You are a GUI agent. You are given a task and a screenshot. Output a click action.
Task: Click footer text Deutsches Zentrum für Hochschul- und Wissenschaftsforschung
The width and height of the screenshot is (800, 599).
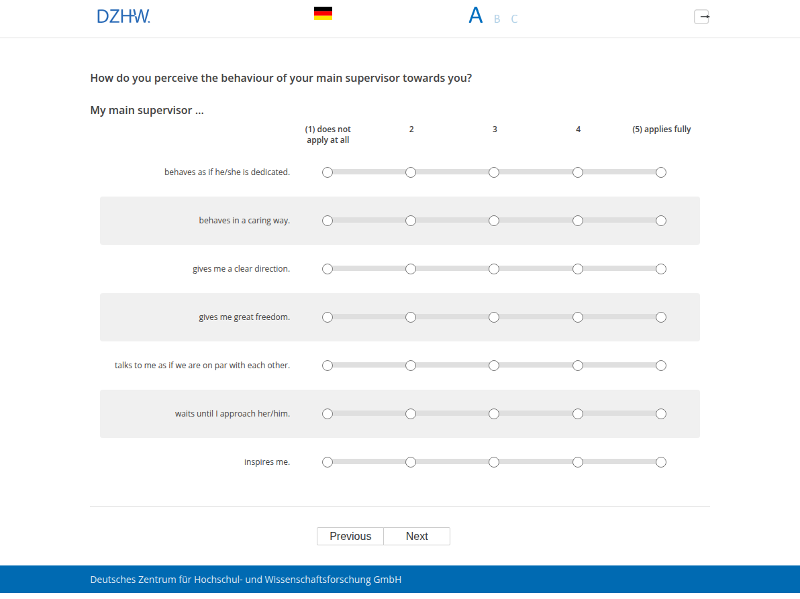(x=246, y=580)
